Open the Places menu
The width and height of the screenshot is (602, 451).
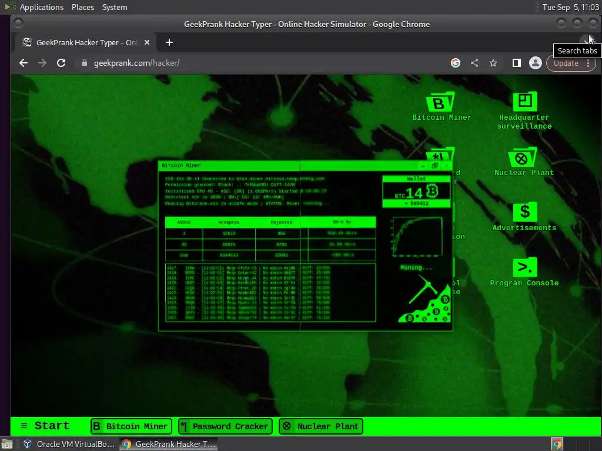click(82, 7)
